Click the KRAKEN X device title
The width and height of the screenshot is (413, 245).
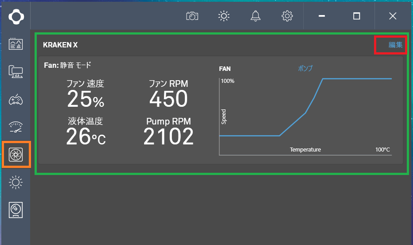click(60, 45)
